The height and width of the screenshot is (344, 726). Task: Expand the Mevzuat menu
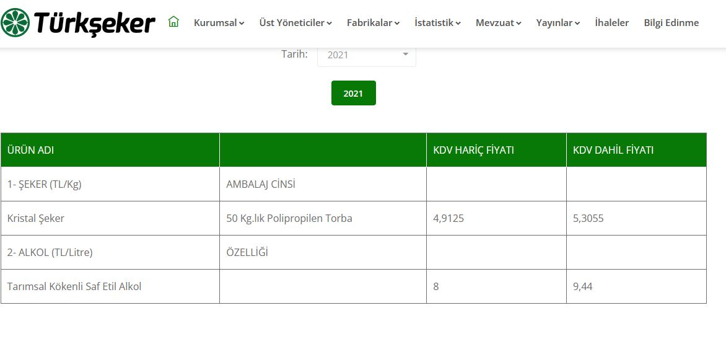pos(498,23)
